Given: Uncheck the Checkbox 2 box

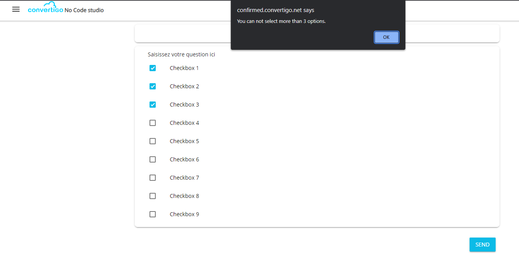Looking at the screenshot, I should 153,86.
